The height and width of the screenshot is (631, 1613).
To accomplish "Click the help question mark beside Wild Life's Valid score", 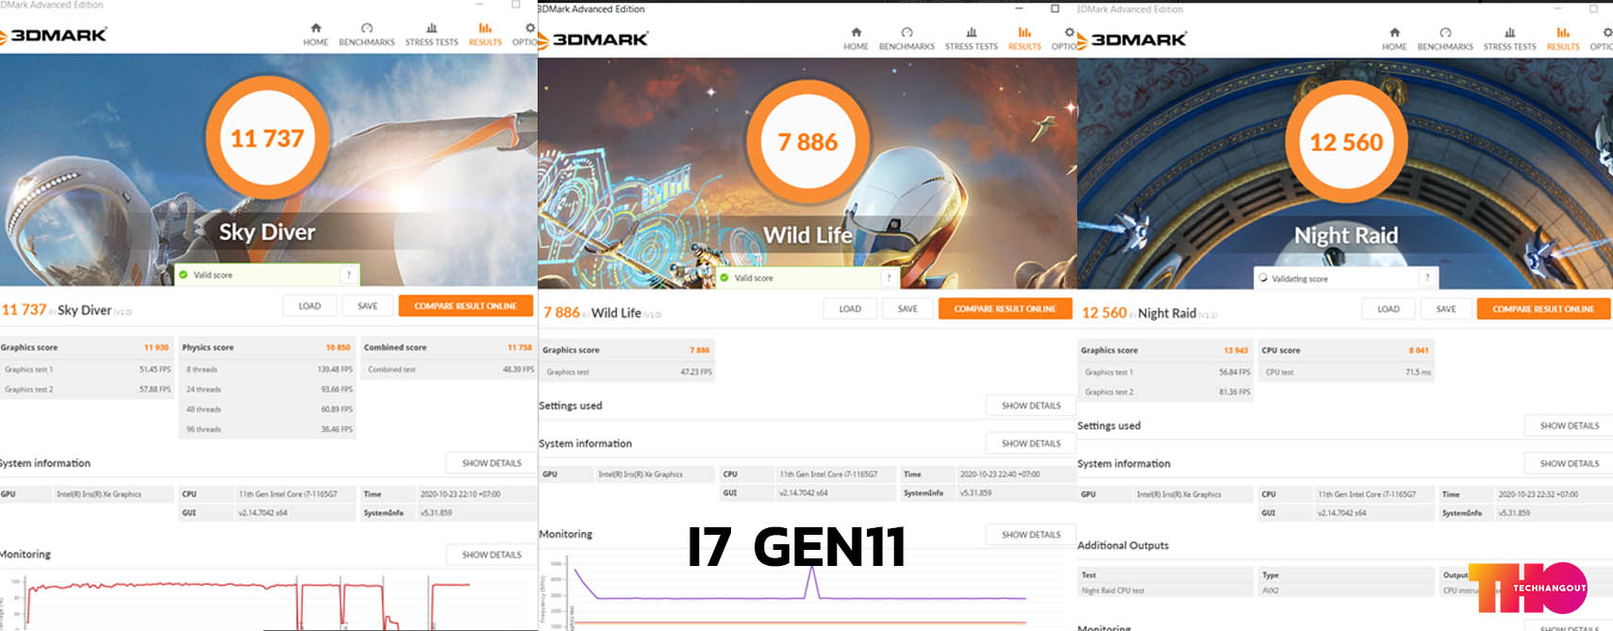I will 889,277.
